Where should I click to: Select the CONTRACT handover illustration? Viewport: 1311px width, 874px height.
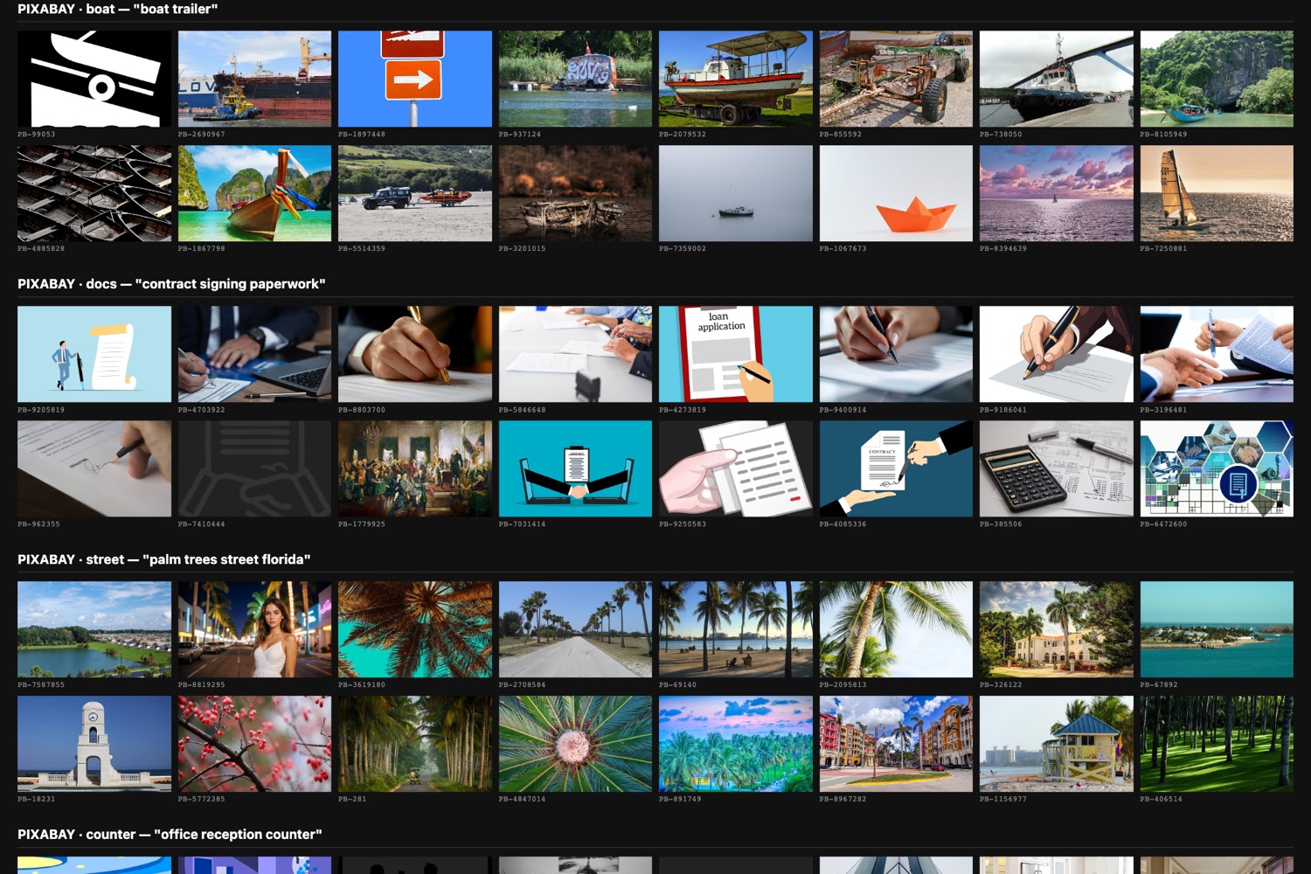pos(896,468)
